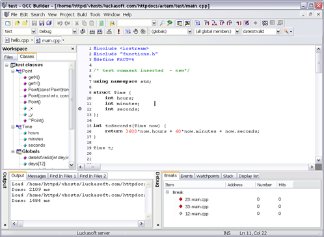Viewport: 324px width, 237px height.
Task: Click the first red-braces debug step icon
Action: coord(207,23)
